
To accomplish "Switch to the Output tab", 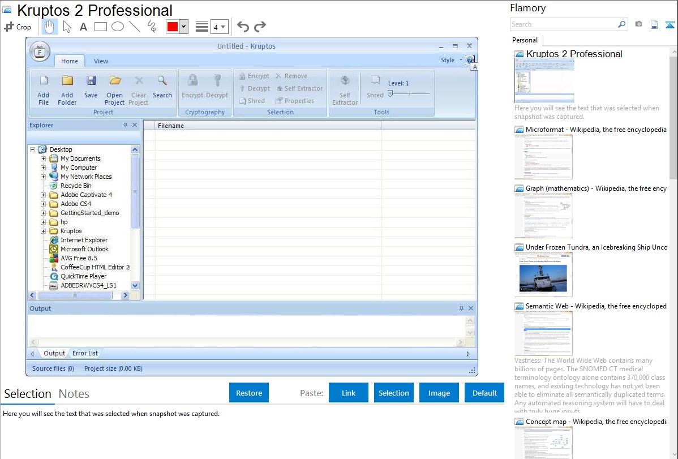I will coord(54,353).
